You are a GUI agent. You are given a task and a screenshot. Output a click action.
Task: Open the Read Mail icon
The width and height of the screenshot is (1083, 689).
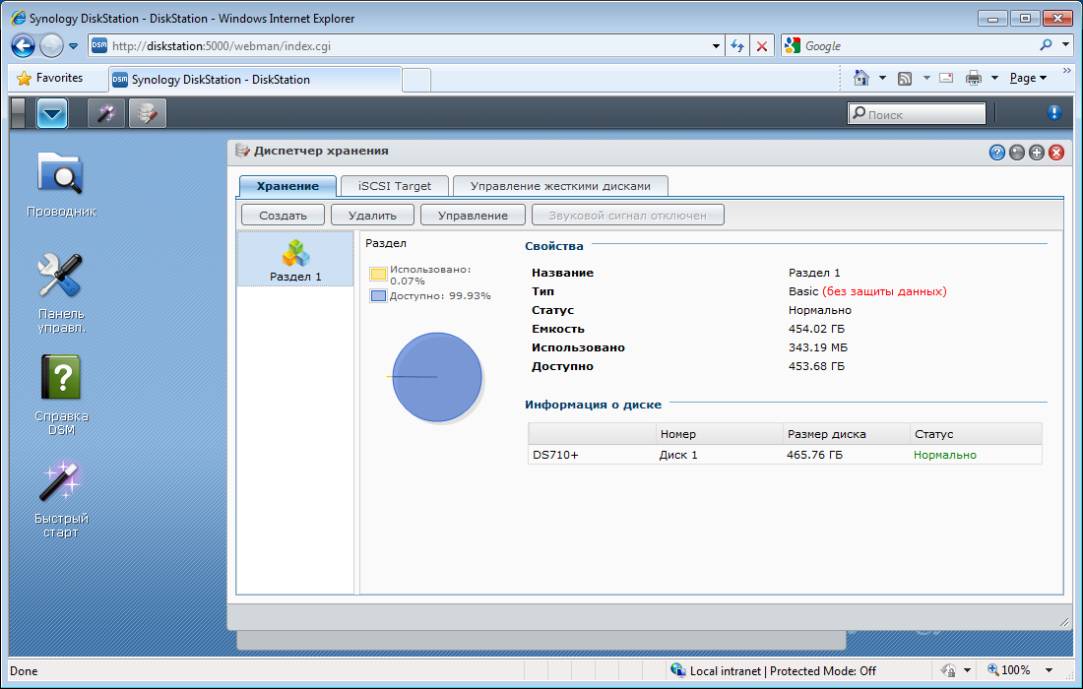point(946,78)
